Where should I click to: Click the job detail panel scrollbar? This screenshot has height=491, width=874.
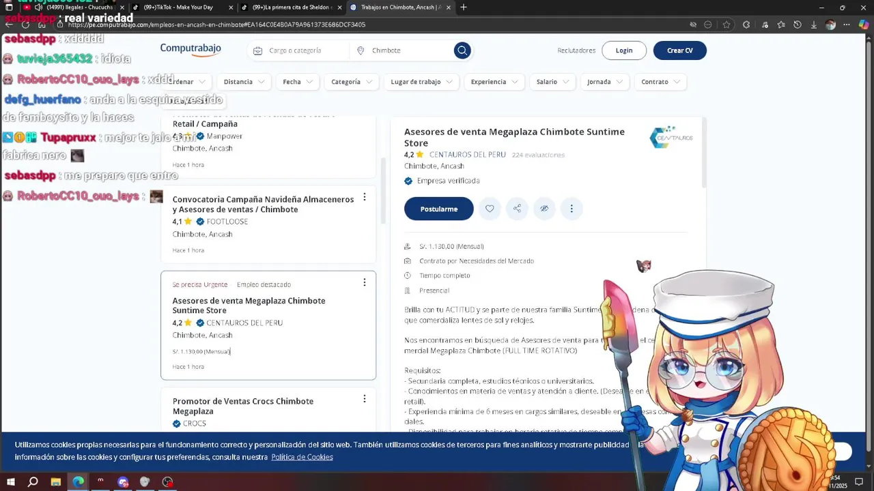click(x=703, y=153)
